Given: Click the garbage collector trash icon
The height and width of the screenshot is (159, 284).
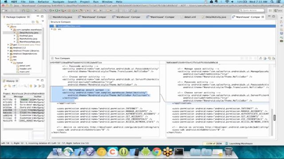Looking at the screenshot, I should click(227, 144).
